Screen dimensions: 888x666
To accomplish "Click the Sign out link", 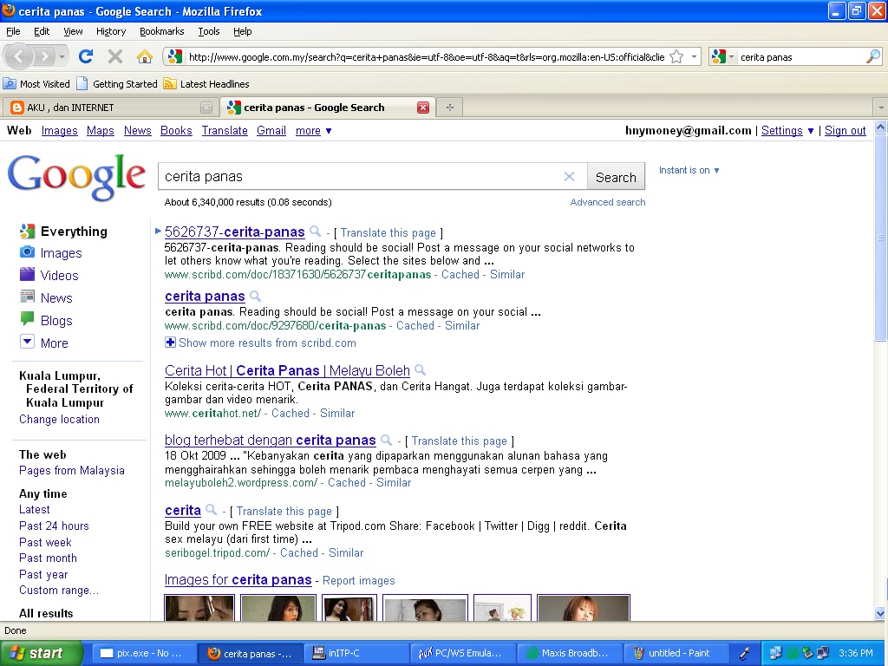I will (x=845, y=131).
